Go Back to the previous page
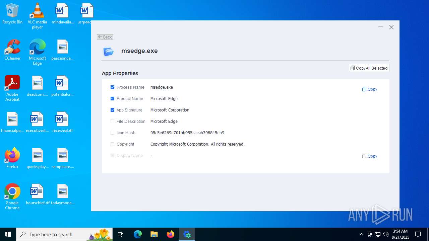The image size is (429, 241). tap(105, 37)
